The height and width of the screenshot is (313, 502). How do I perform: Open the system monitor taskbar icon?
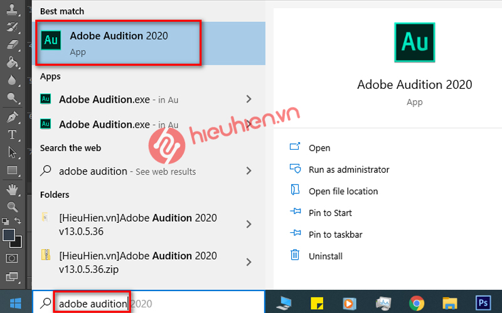click(x=383, y=303)
